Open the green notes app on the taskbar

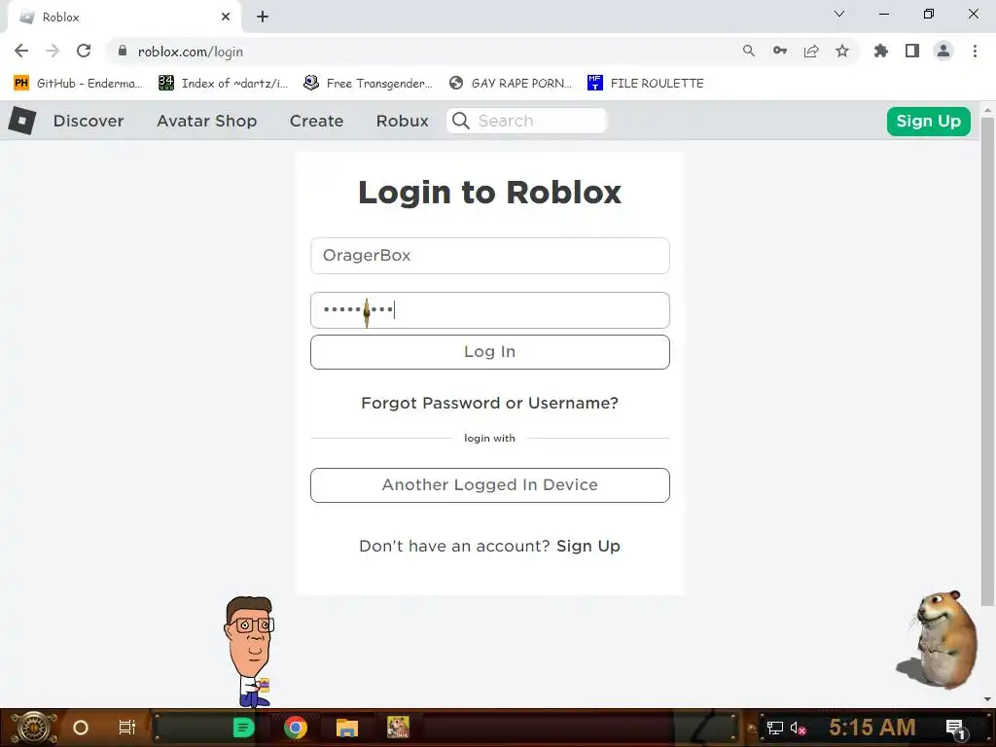tap(243, 728)
